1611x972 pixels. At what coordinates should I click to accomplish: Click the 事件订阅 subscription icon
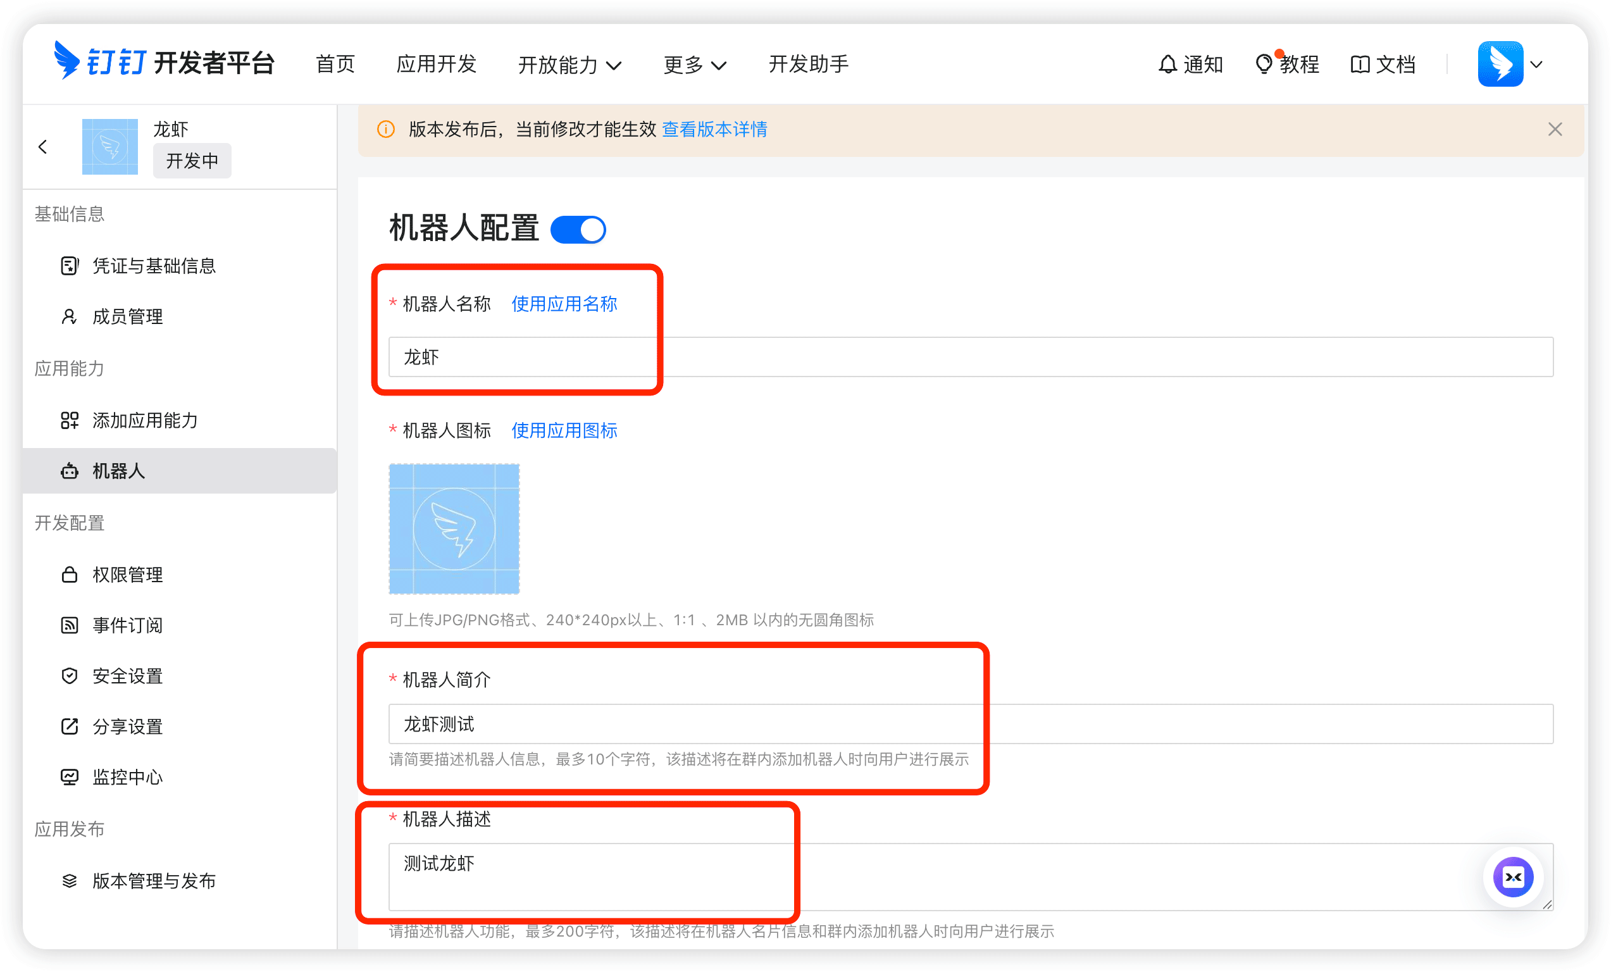click(70, 625)
